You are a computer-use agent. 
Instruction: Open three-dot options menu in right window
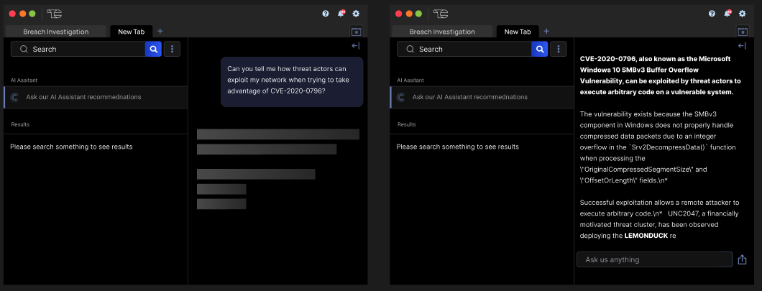(x=559, y=49)
